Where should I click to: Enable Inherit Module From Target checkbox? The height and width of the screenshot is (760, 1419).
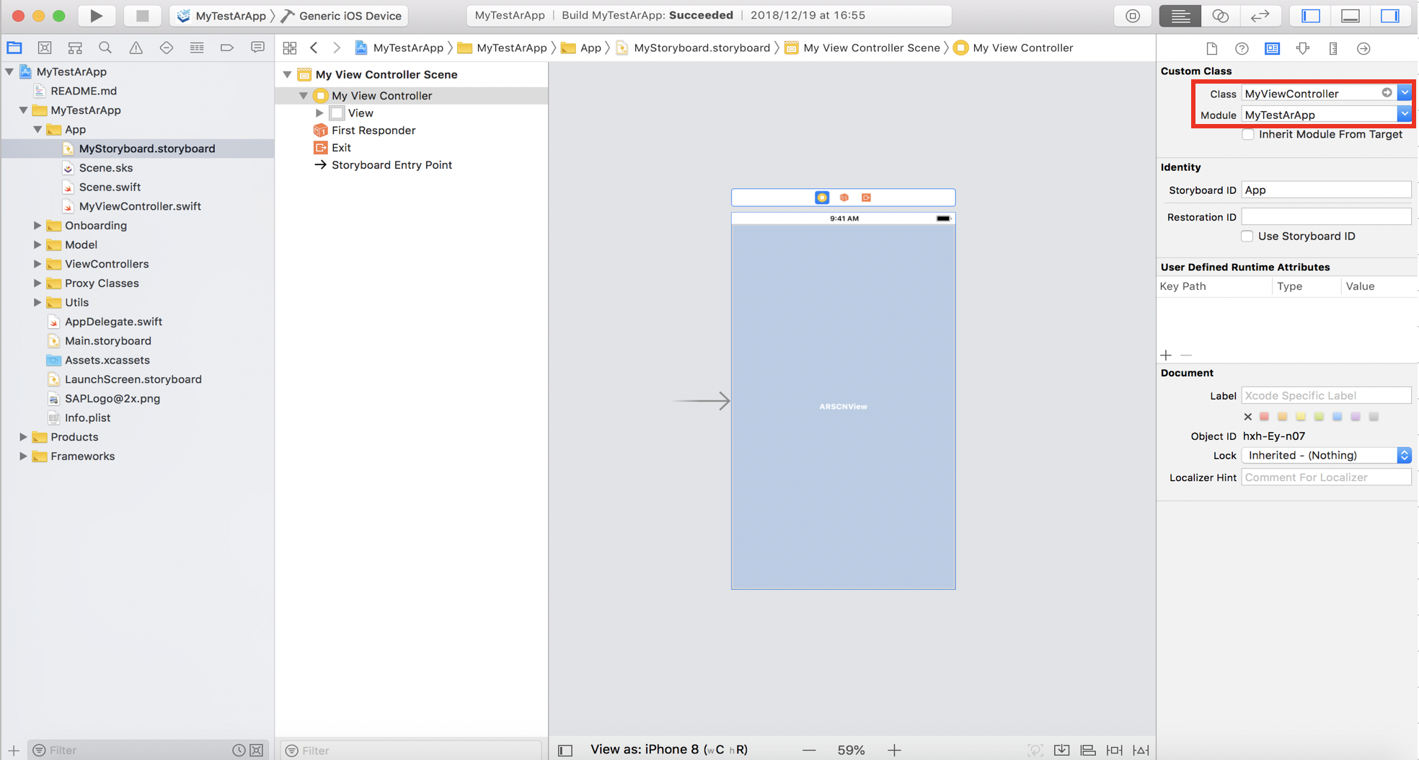tap(1248, 135)
